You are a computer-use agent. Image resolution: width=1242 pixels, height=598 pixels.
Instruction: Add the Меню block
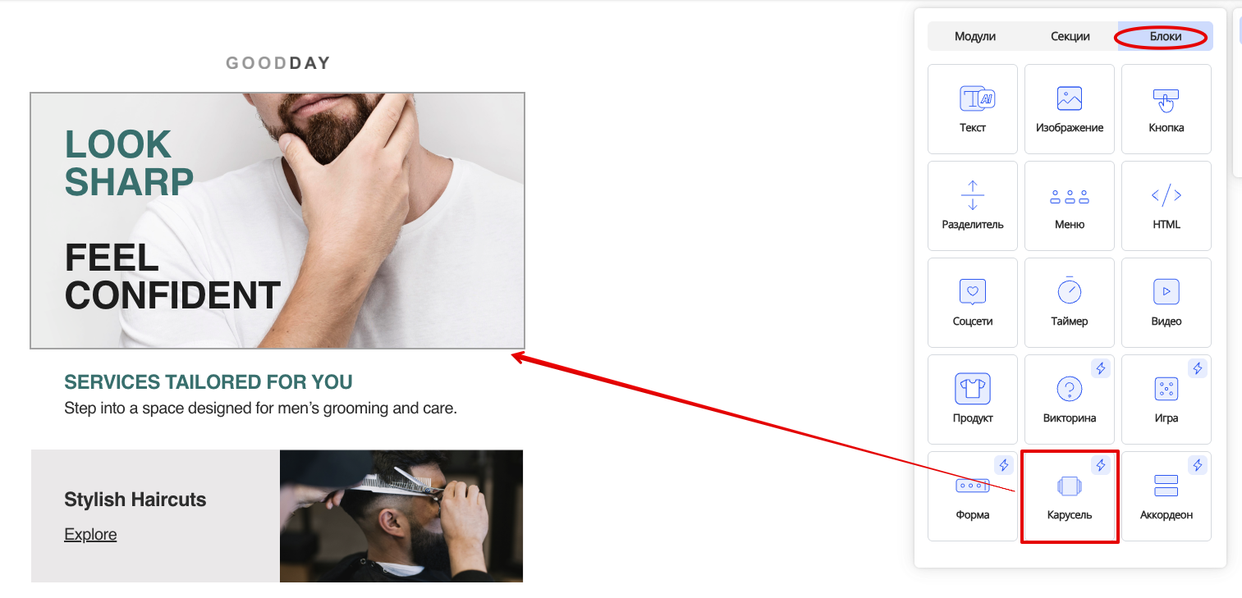1070,206
